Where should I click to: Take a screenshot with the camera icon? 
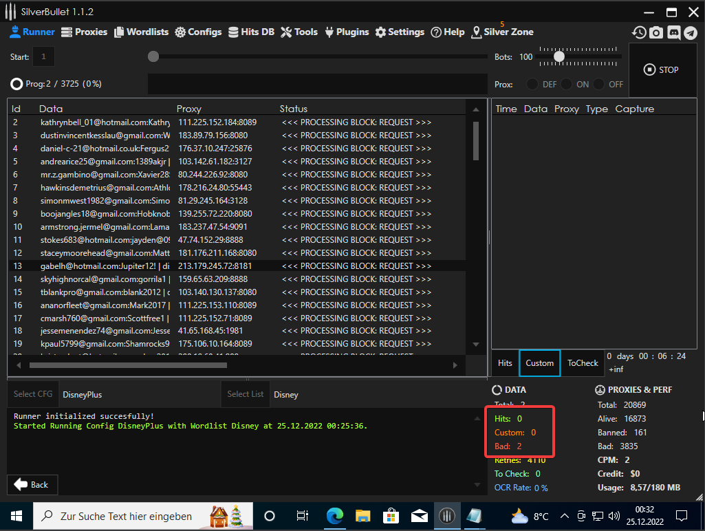click(656, 32)
